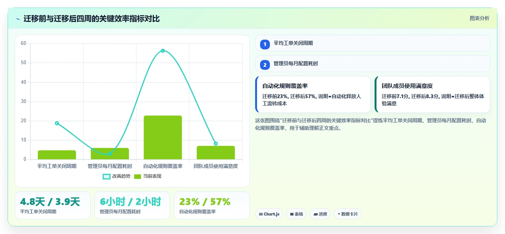Image resolution: width=505 pixels, height=234 pixels.
Task: Select the number 1 badge for 平均工单关闭周期
Action: pyautogui.click(x=265, y=44)
